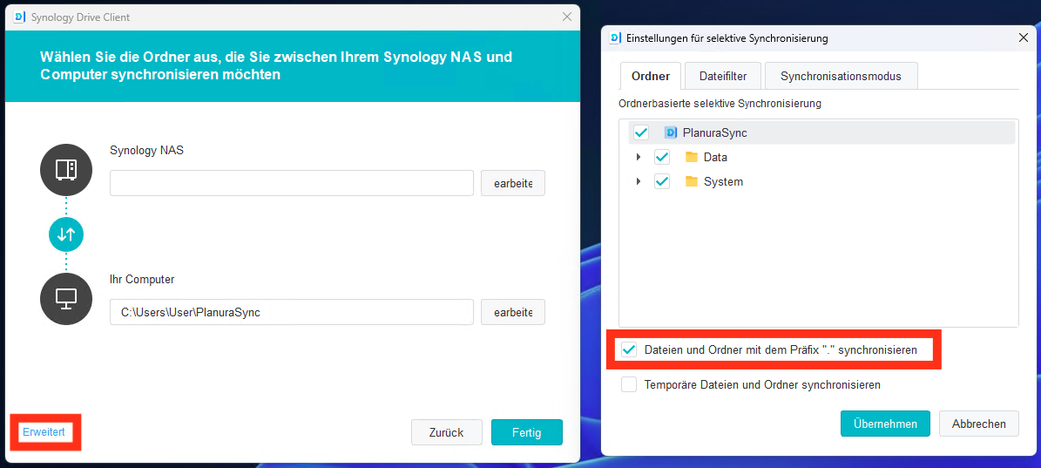This screenshot has width=1041, height=468.
Task: Click the sync arrows icon
Action: tap(66, 234)
